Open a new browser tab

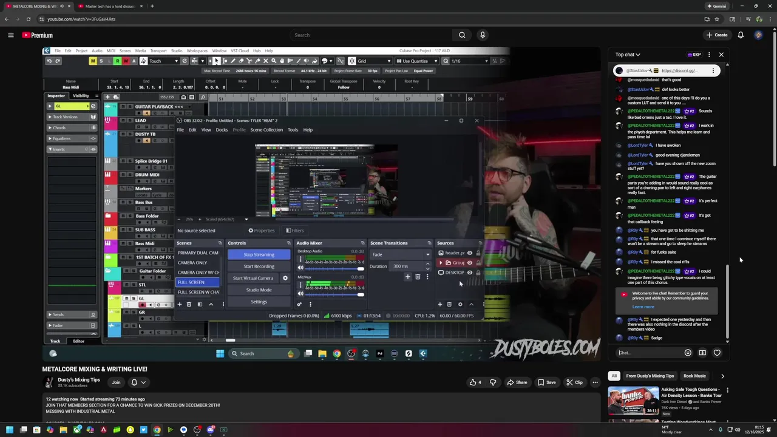click(x=152, y=6)
